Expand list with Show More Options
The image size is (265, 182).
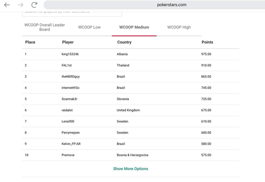point(131,169)
